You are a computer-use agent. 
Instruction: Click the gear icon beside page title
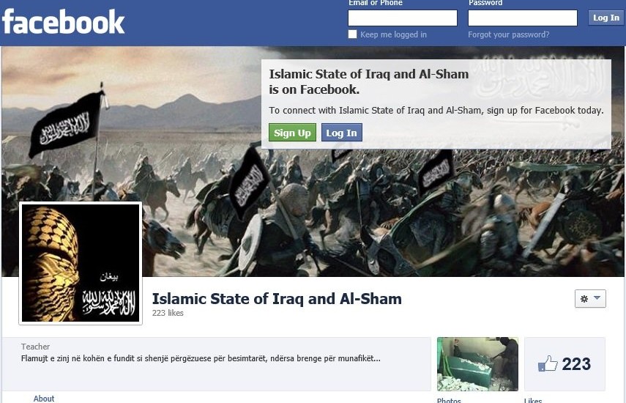coord(584,299)
